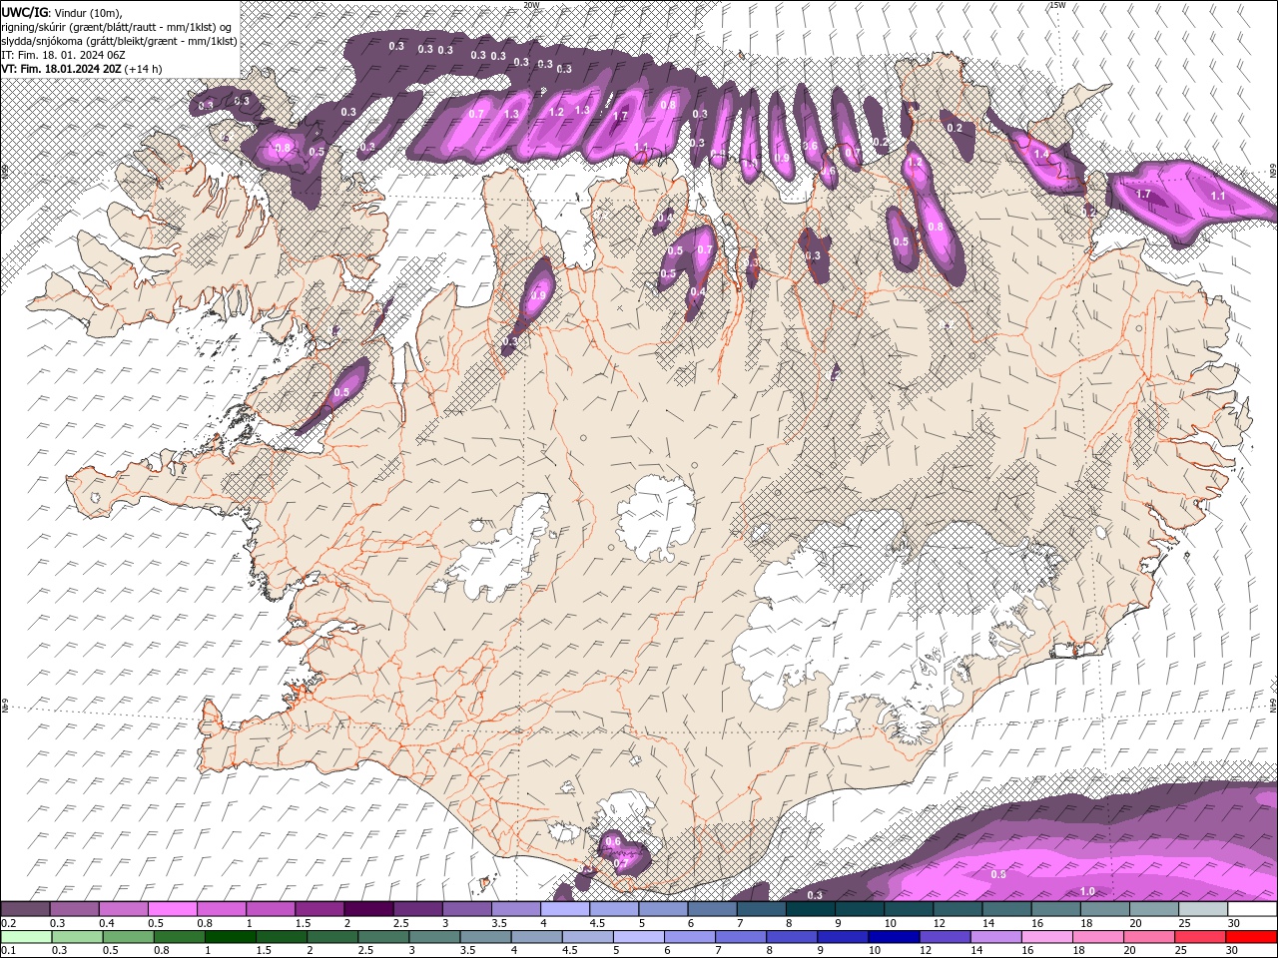
Task: Click the lavender swatch starting at 4, upper row
Action: point(565,909)
